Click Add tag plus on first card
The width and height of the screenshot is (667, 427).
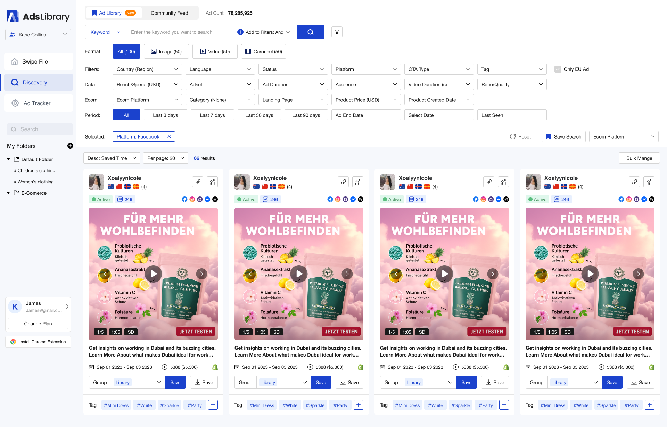(213, 405)
